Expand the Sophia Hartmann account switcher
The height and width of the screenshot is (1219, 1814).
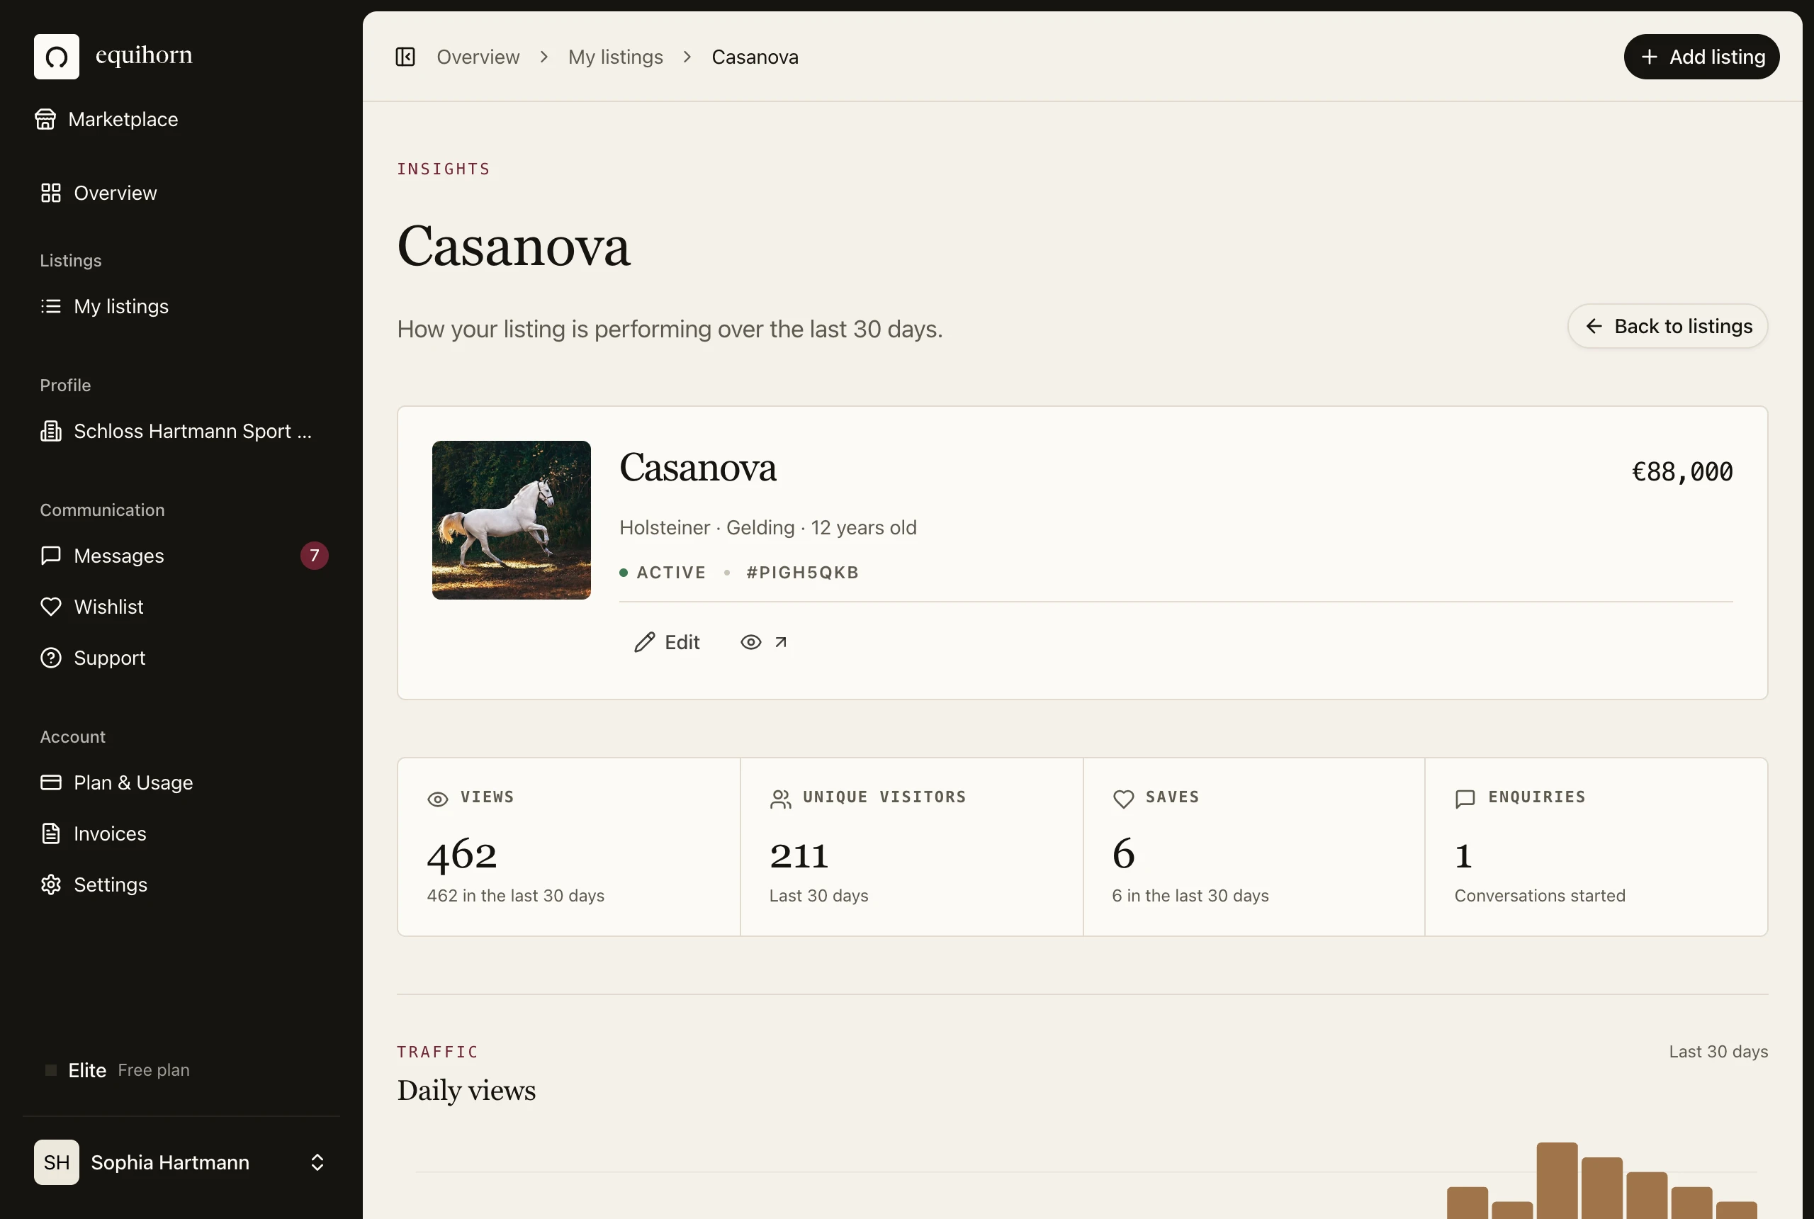pos(317,1162)
